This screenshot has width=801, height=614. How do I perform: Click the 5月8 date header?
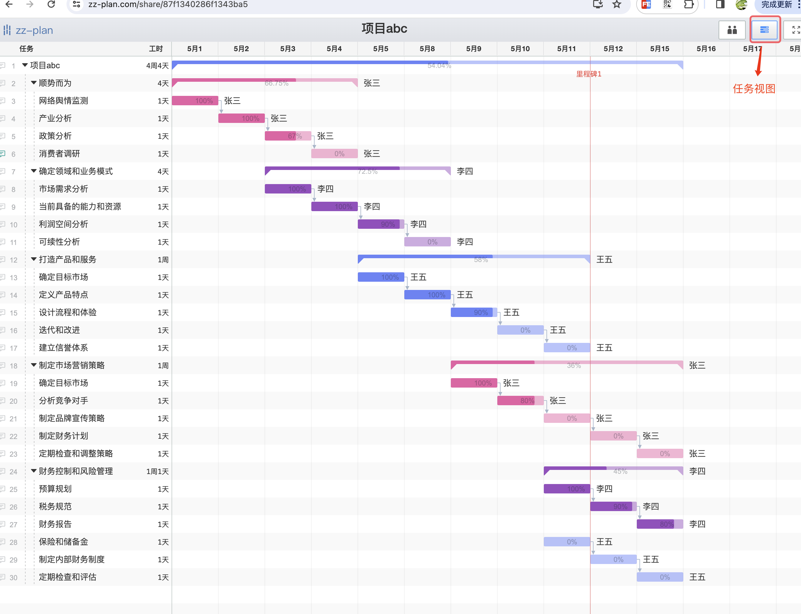pos(427,49)
